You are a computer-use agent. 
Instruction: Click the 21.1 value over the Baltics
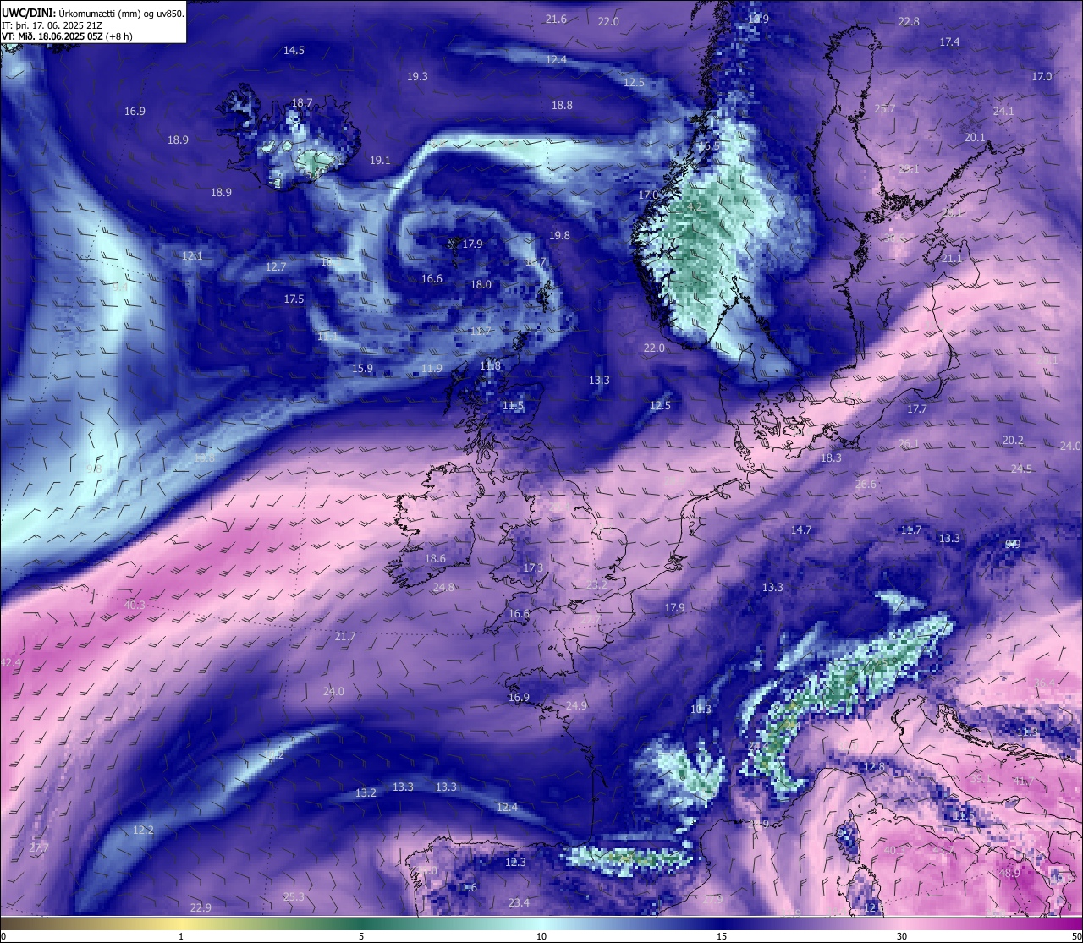(952, 258)
